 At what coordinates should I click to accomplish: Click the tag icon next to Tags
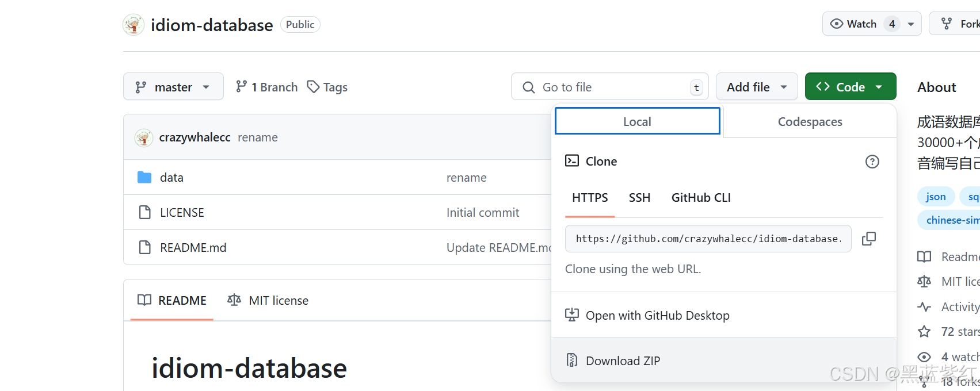pyautogui.click(x=313, y=87)
